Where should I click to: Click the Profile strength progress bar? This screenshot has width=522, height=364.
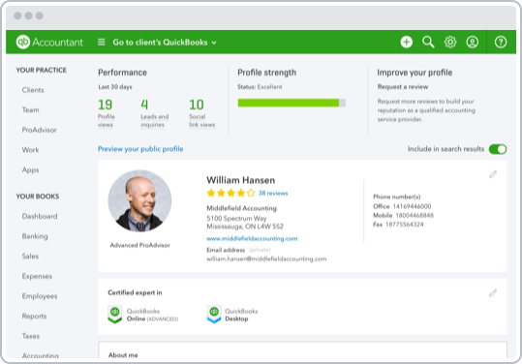[x=292, y=103]
